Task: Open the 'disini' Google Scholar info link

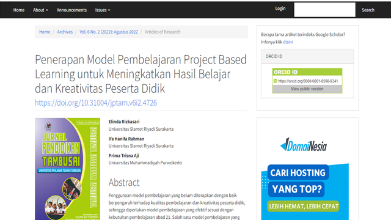Action: [288, 42]
